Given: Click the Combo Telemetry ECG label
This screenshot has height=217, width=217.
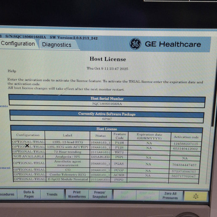Looking at the screenshot, I should point(68,175).
